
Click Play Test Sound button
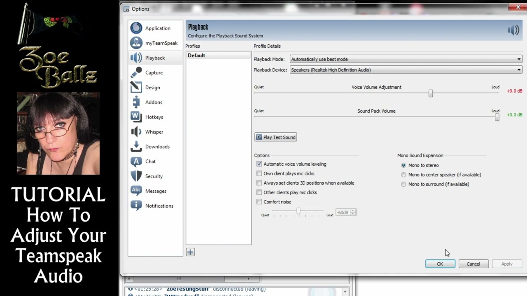275,137
